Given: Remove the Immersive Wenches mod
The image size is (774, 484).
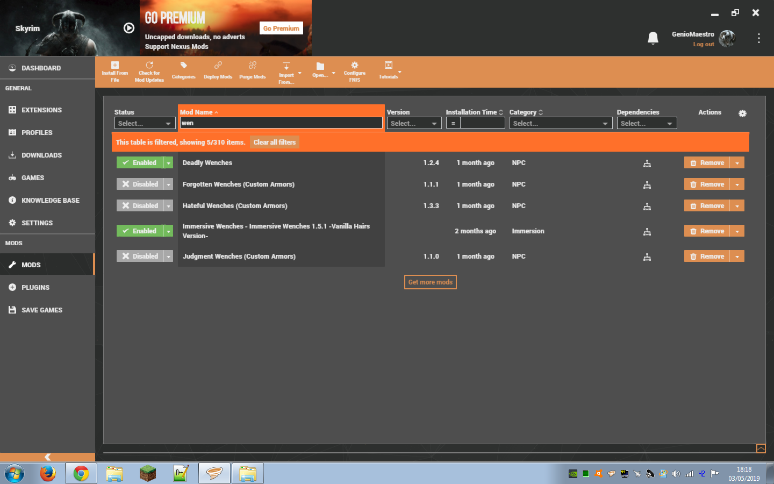Looking at the screenshot, I should coord(707,231).
